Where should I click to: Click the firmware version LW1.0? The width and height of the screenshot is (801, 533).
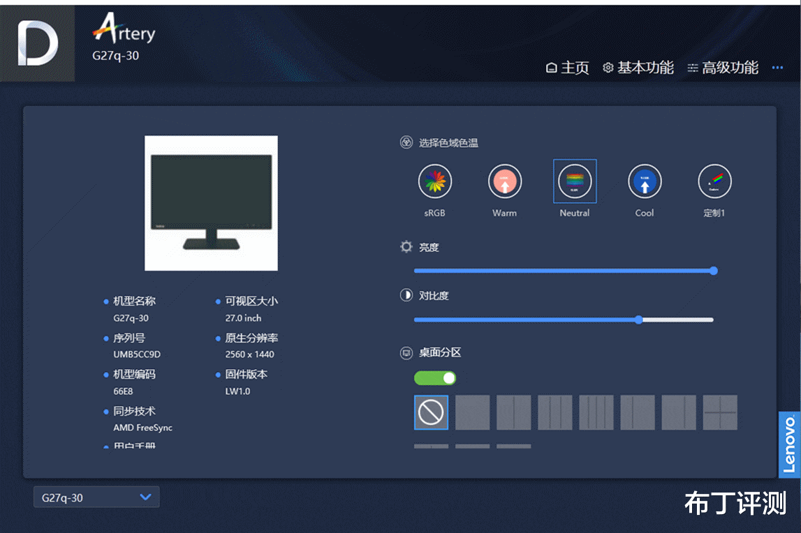(x=237, y=391)
